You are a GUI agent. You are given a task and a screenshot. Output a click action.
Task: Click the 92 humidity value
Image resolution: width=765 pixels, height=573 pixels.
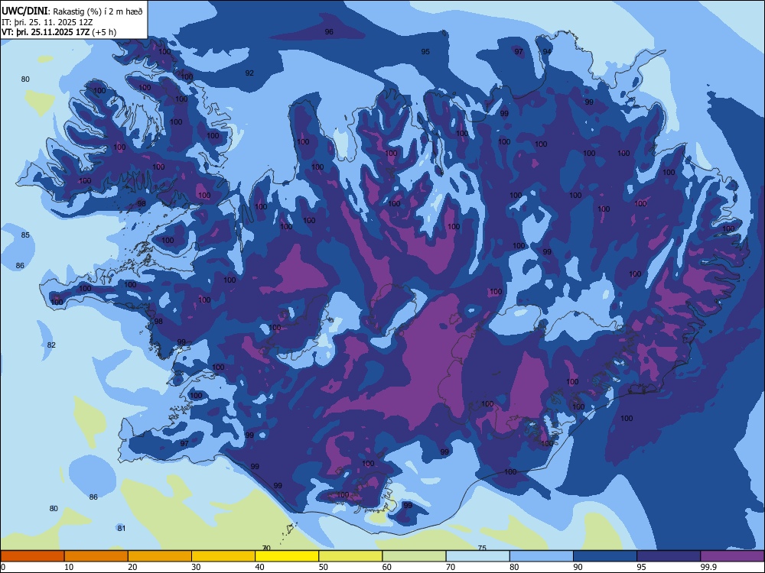coord(249,73)
